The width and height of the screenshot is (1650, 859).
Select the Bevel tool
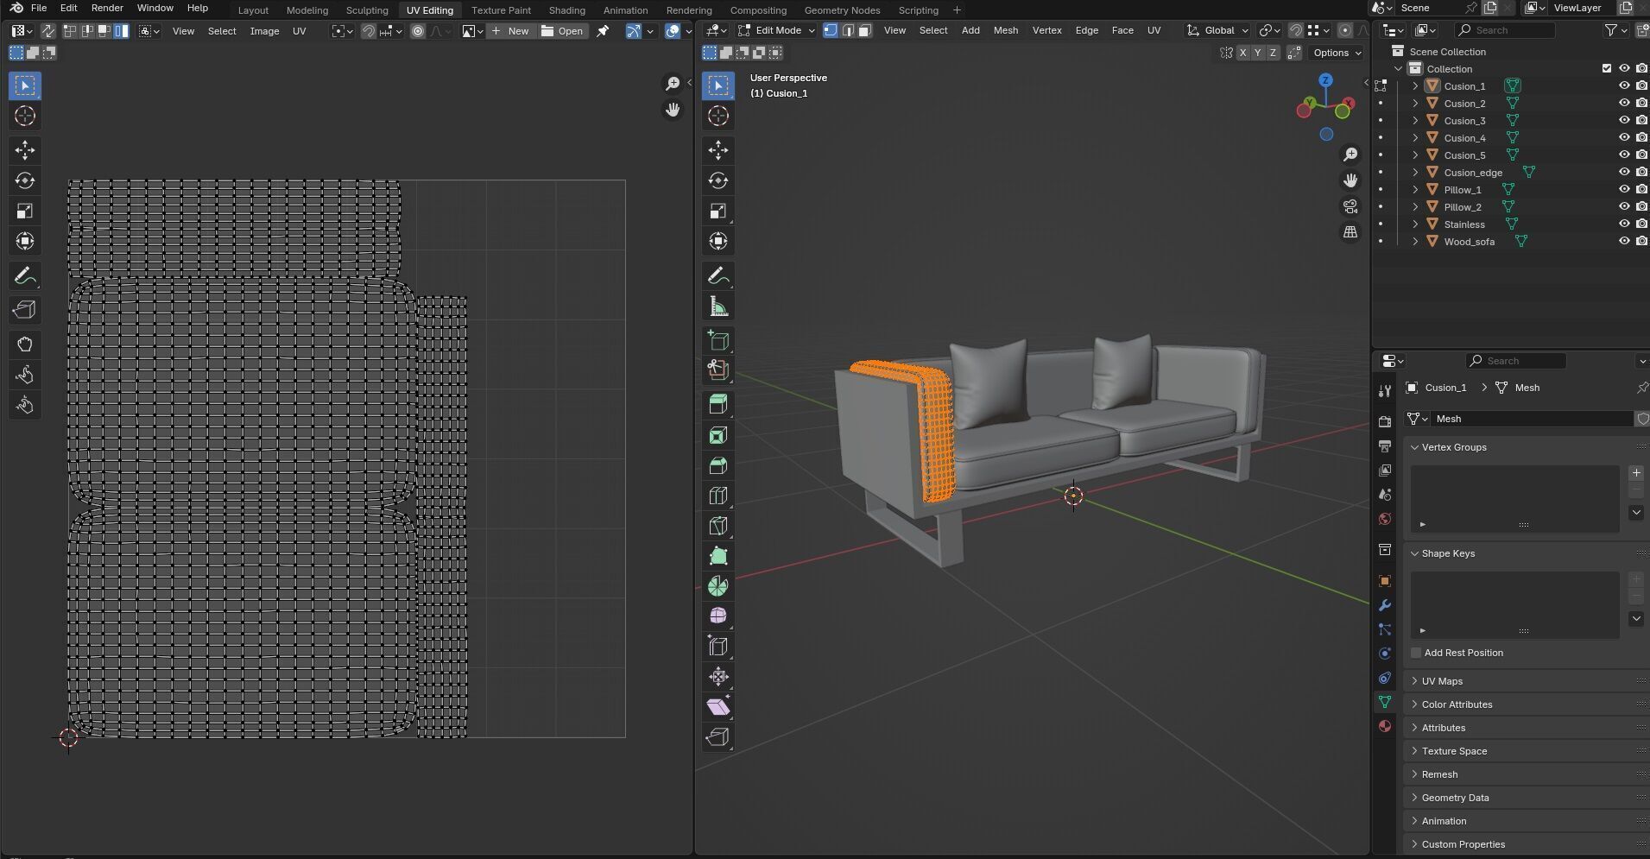(718, 465)
